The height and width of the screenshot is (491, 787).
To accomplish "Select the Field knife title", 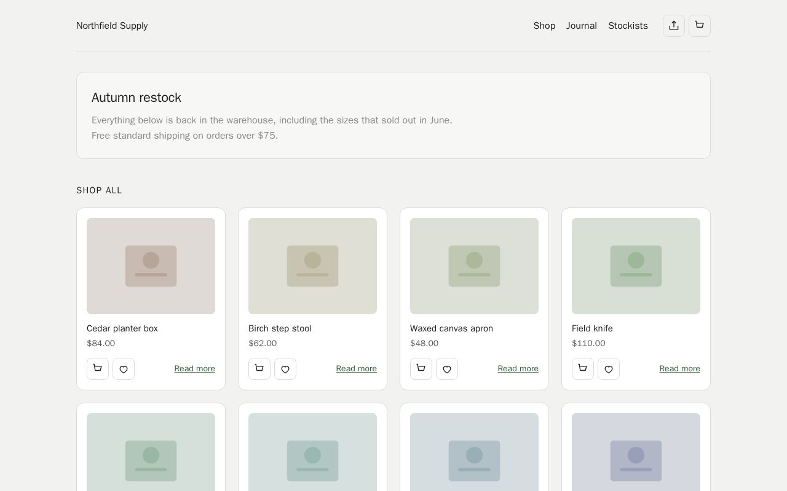I will coord(592,328).
